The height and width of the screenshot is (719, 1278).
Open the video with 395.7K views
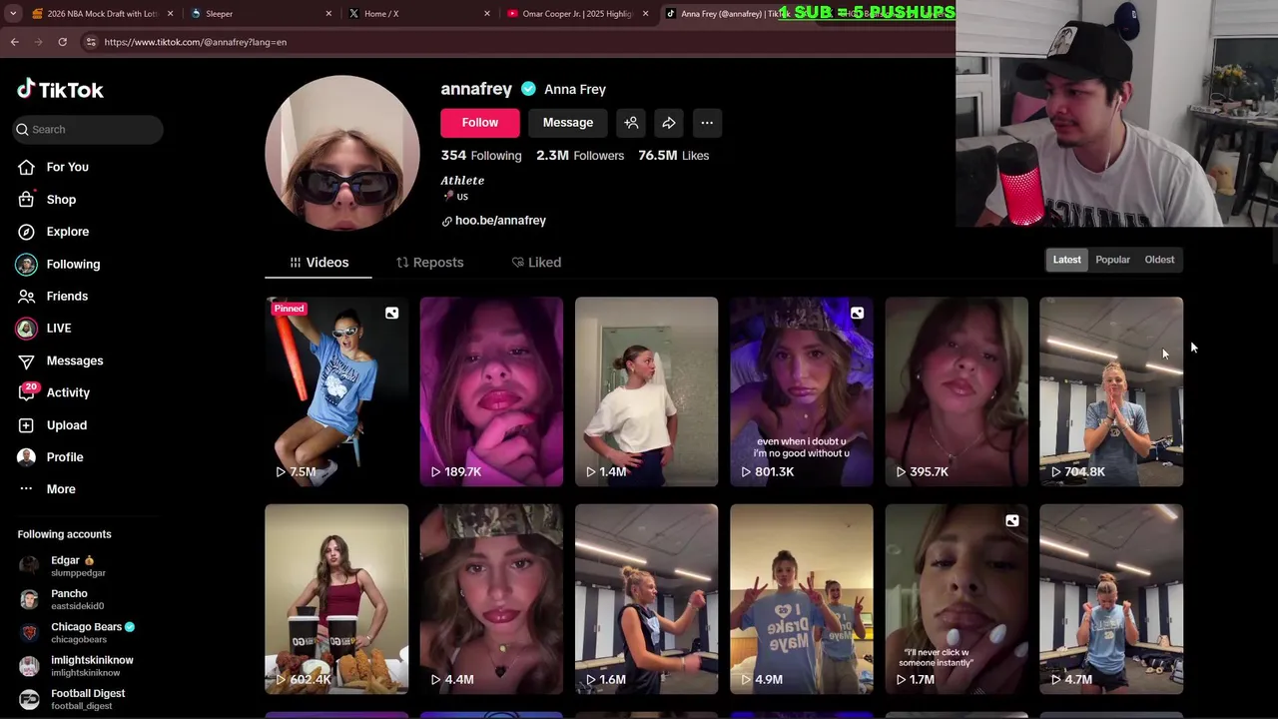click(956, 391)
